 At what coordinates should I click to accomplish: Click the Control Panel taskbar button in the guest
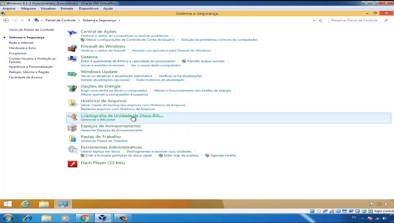pyautogui.click(x=63, y=204)
